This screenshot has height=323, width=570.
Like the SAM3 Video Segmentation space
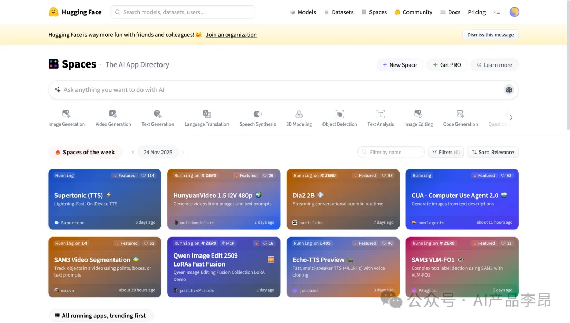(x=149, y=243)
